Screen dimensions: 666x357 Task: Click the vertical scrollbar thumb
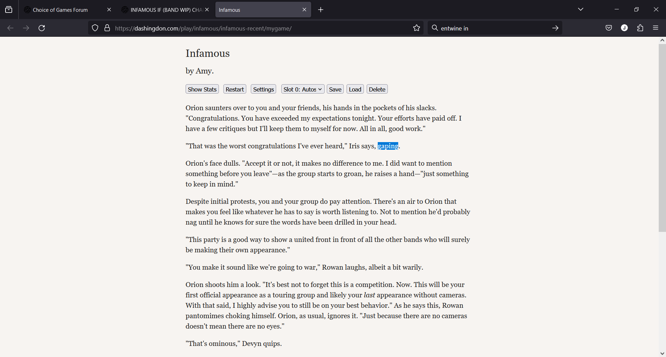[x=662, y=138]
